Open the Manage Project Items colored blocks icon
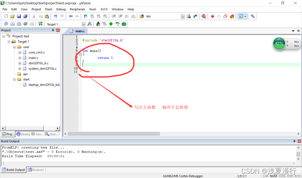The image size is (302, 178). [x=98, y=24]
